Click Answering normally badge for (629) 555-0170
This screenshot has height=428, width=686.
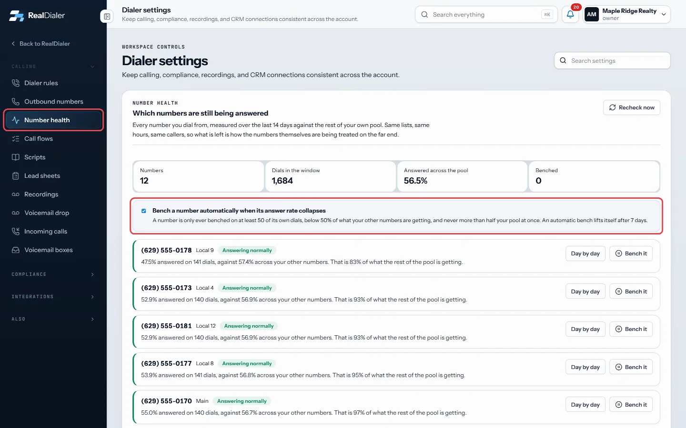pyautogui.click(x=242, y=401)
